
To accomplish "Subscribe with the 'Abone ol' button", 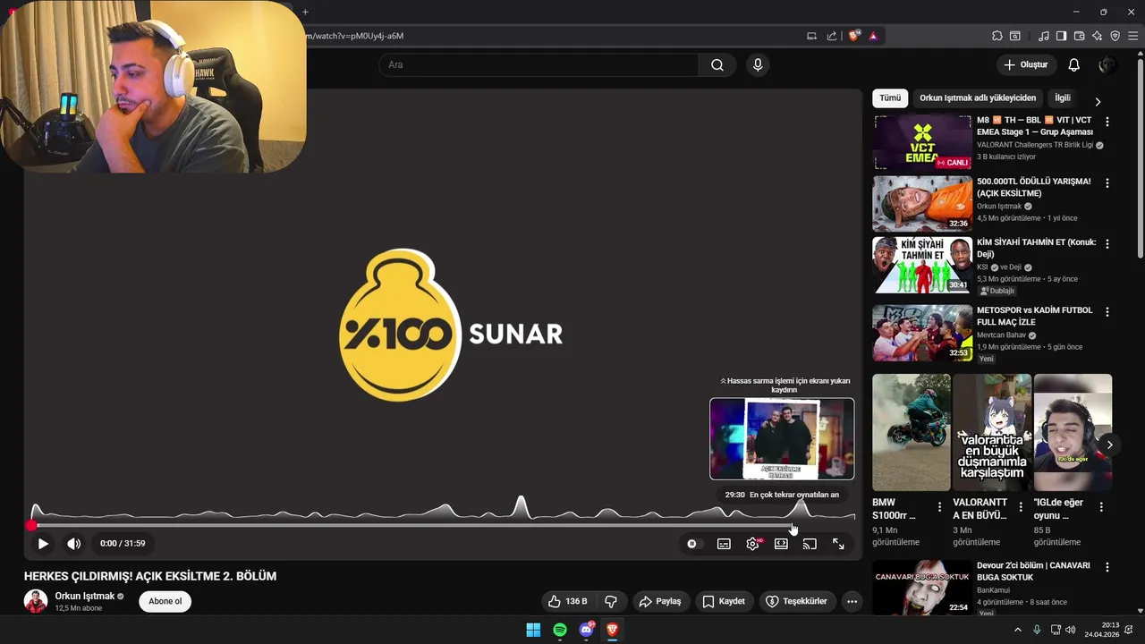I will click(165, 601).
